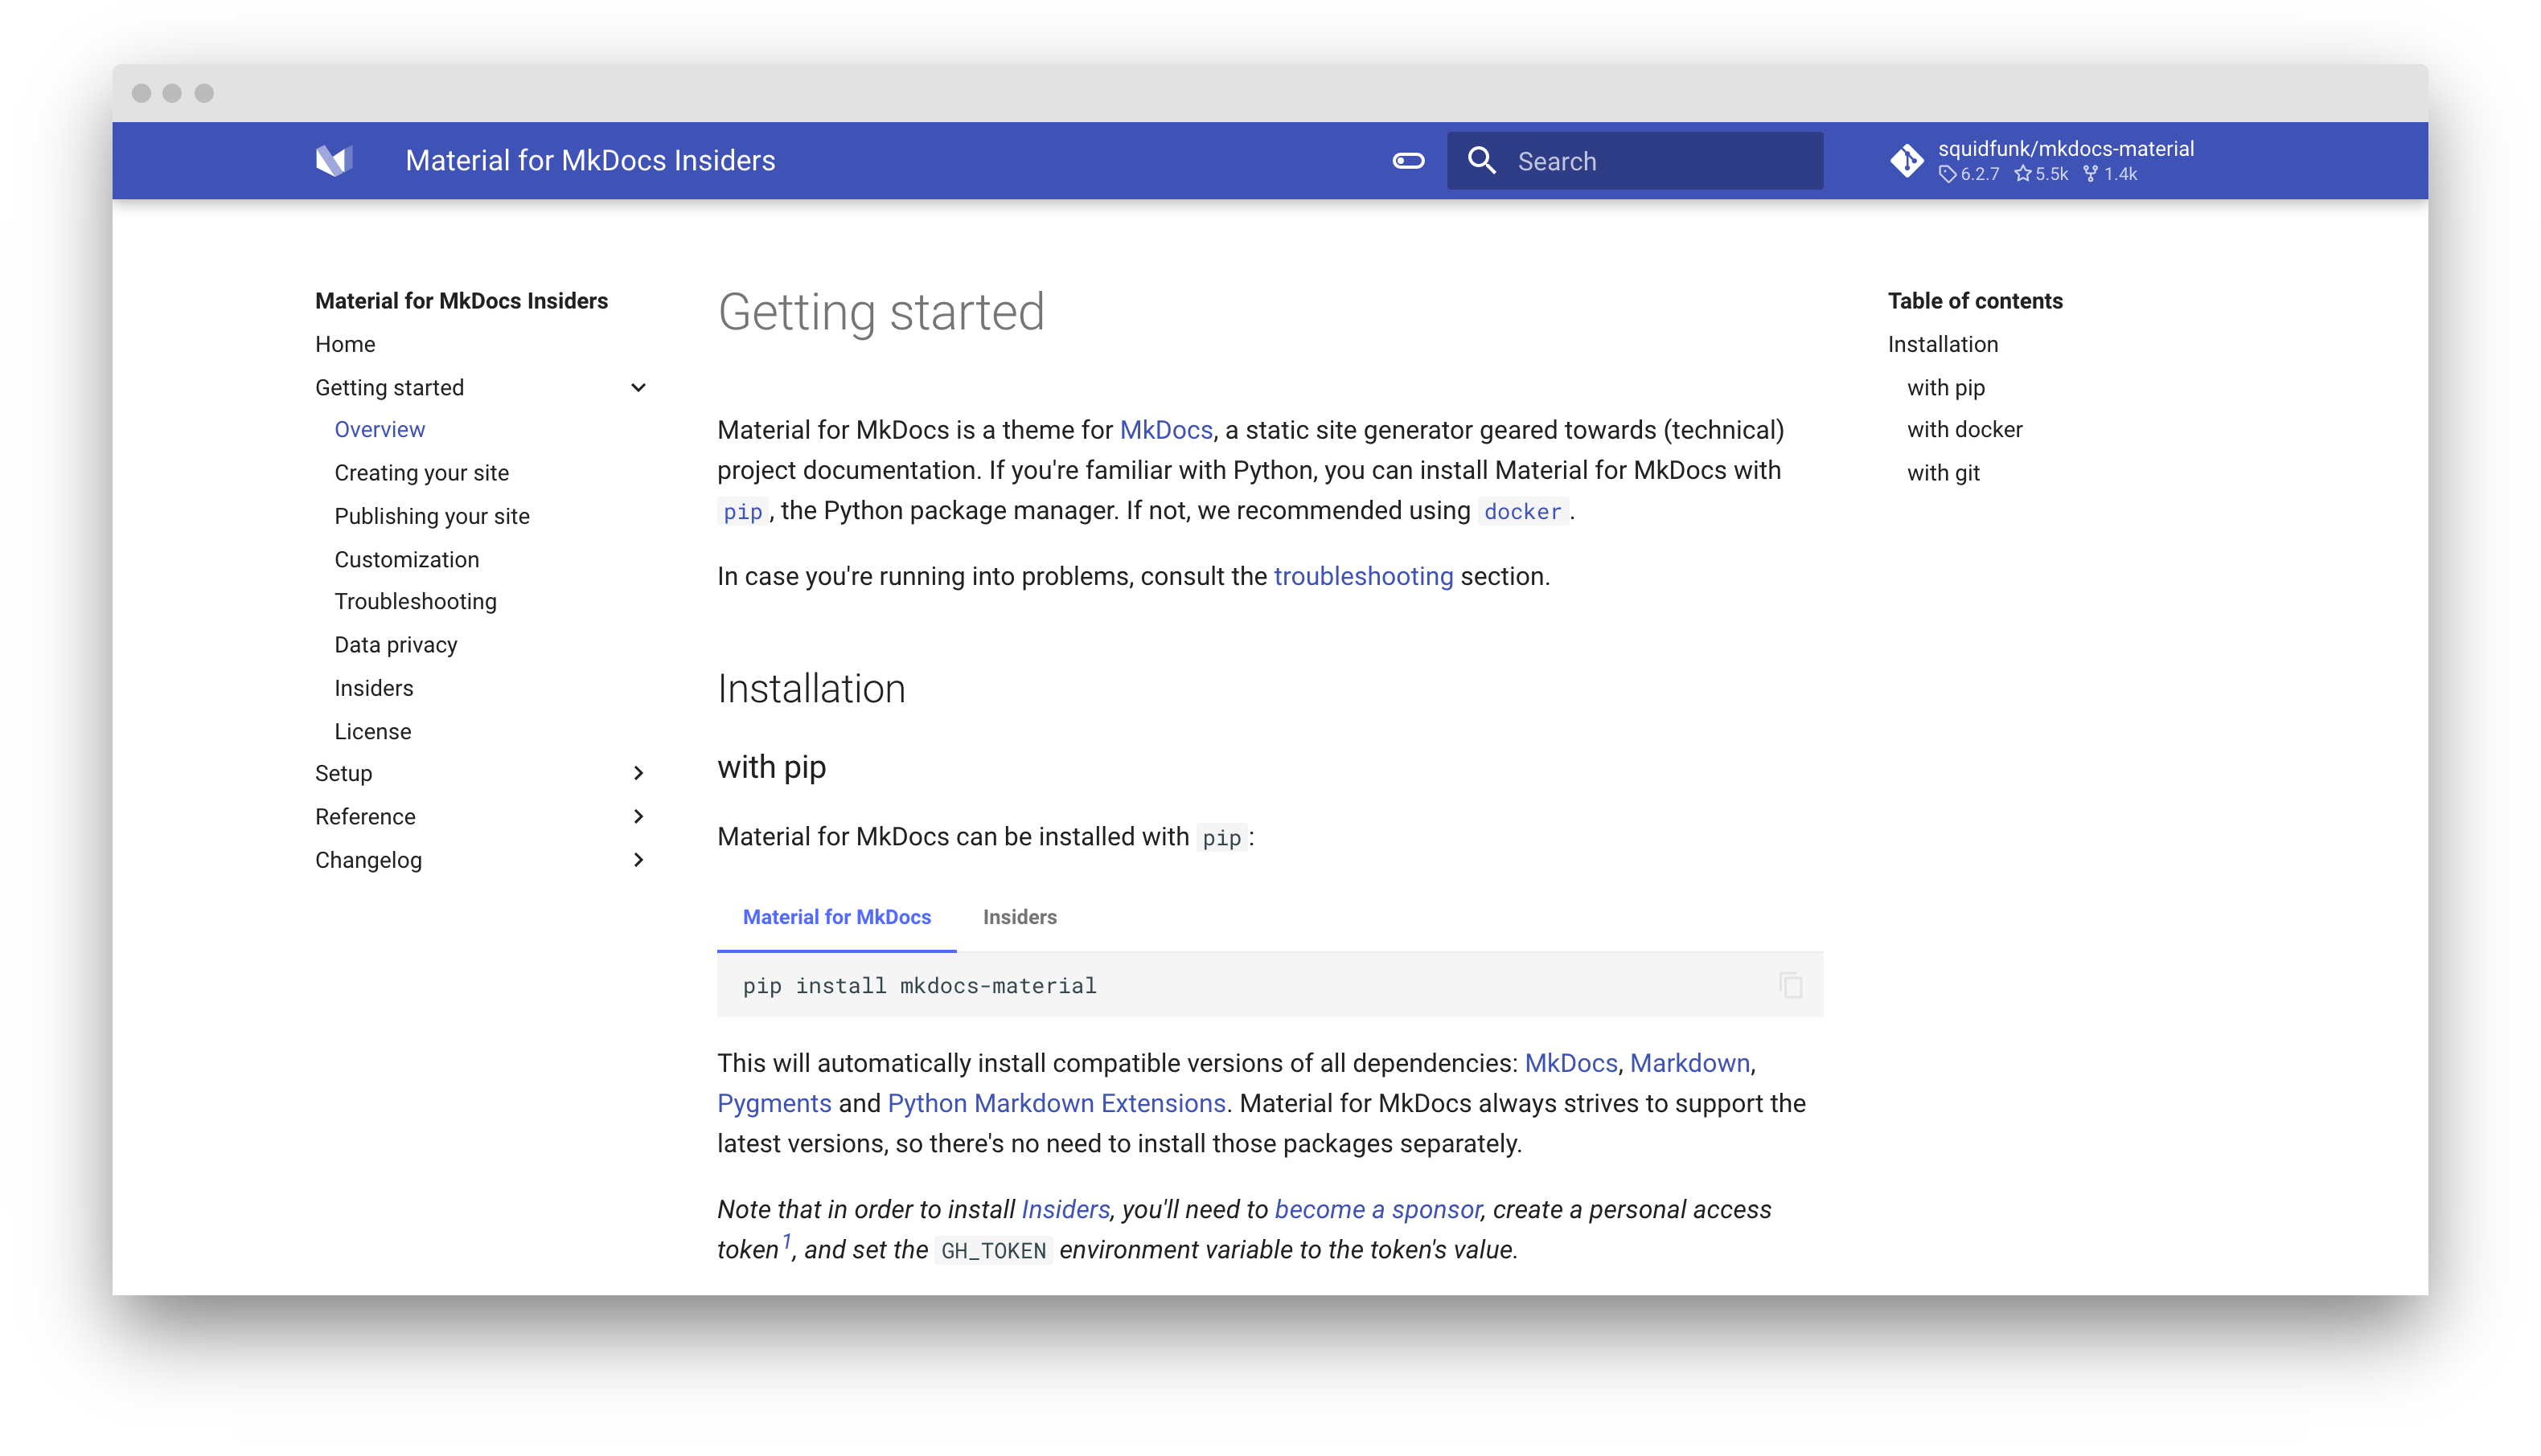2541x1456 pixels.
Task: Select the Material for MkDocs tab
Action: 836,917
